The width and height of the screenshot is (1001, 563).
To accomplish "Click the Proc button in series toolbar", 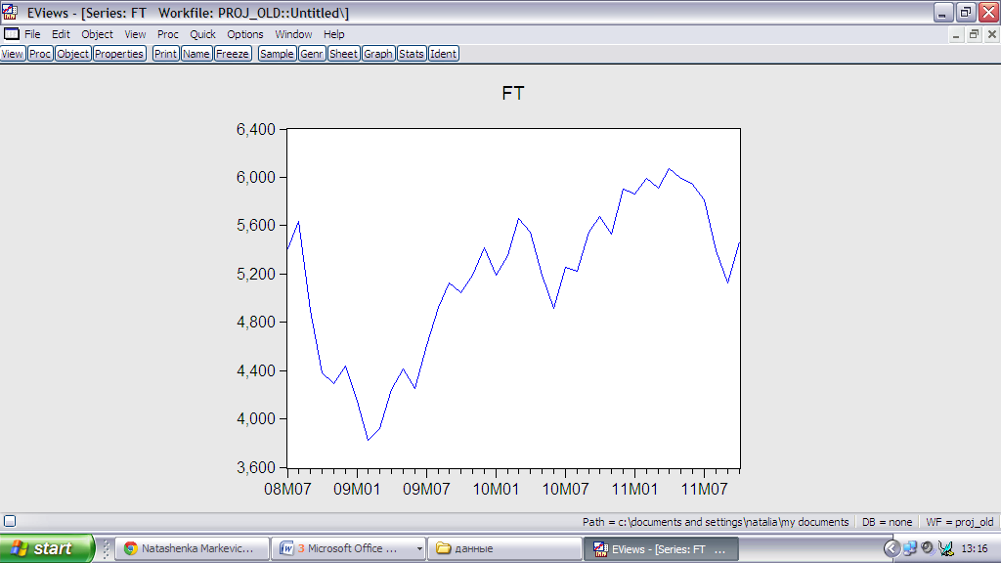I will click(40, 54).
